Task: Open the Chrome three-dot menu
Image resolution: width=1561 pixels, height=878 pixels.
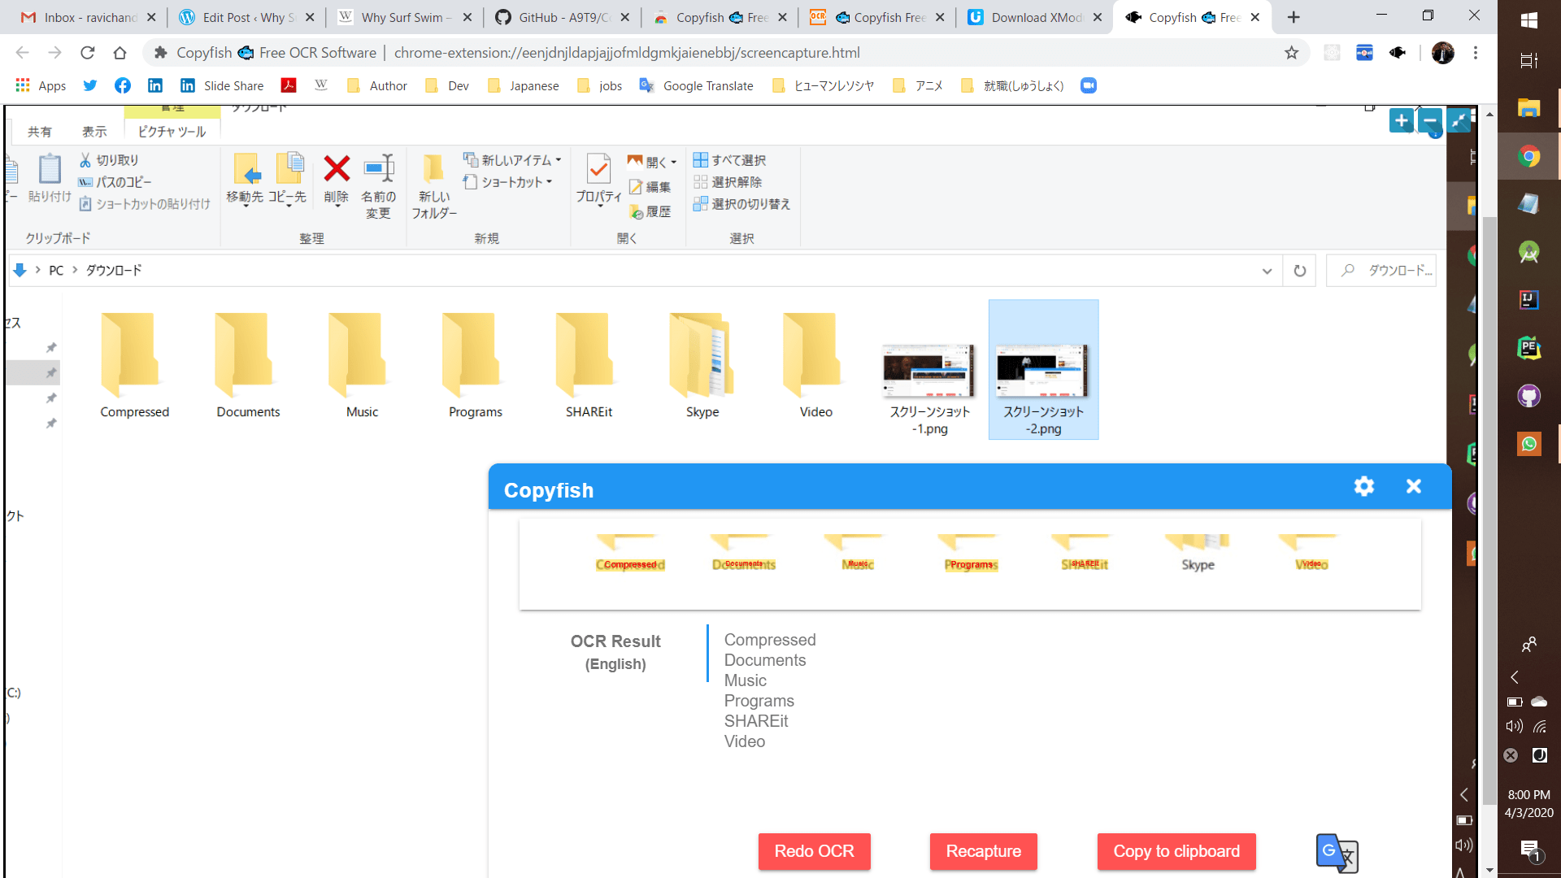Action: click(1476, 53)
